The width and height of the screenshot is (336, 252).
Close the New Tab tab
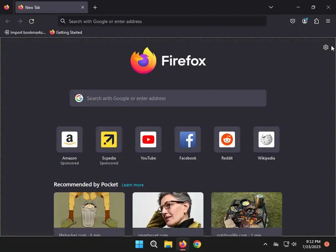(x=83, y=7)
